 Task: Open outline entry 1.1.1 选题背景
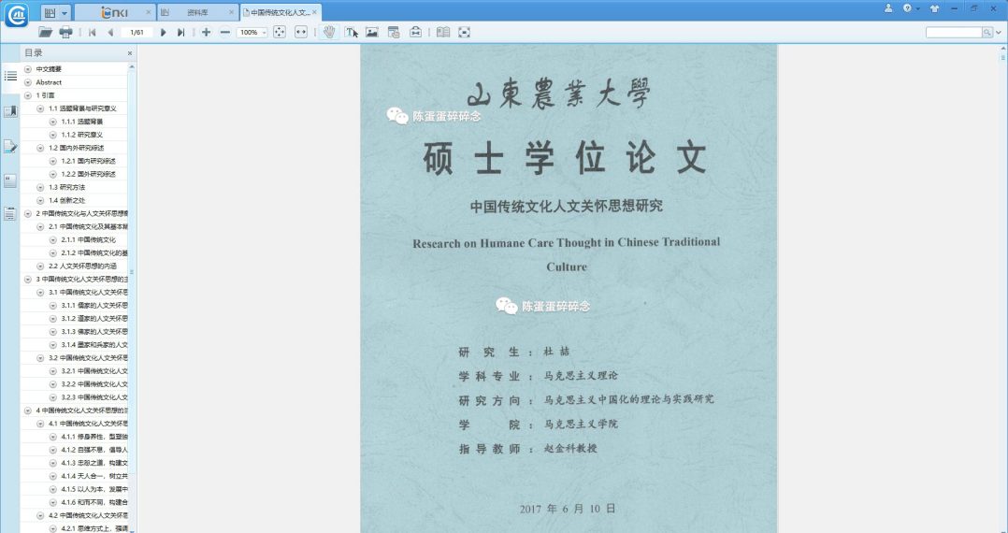click(x=81, y=122)
